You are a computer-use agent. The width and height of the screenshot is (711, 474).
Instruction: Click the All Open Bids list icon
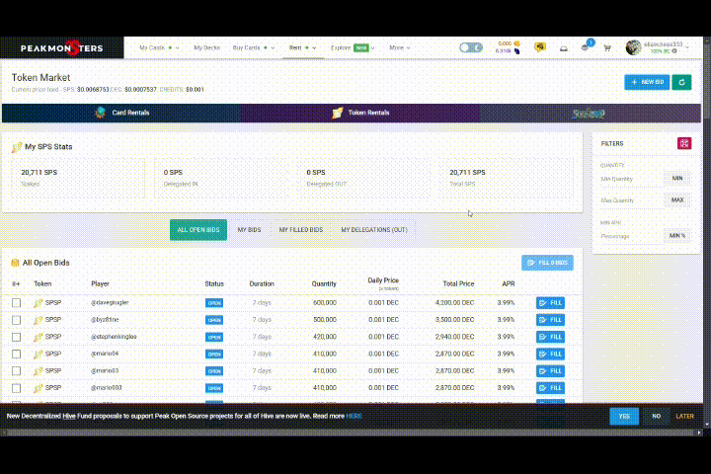point(15,263)
